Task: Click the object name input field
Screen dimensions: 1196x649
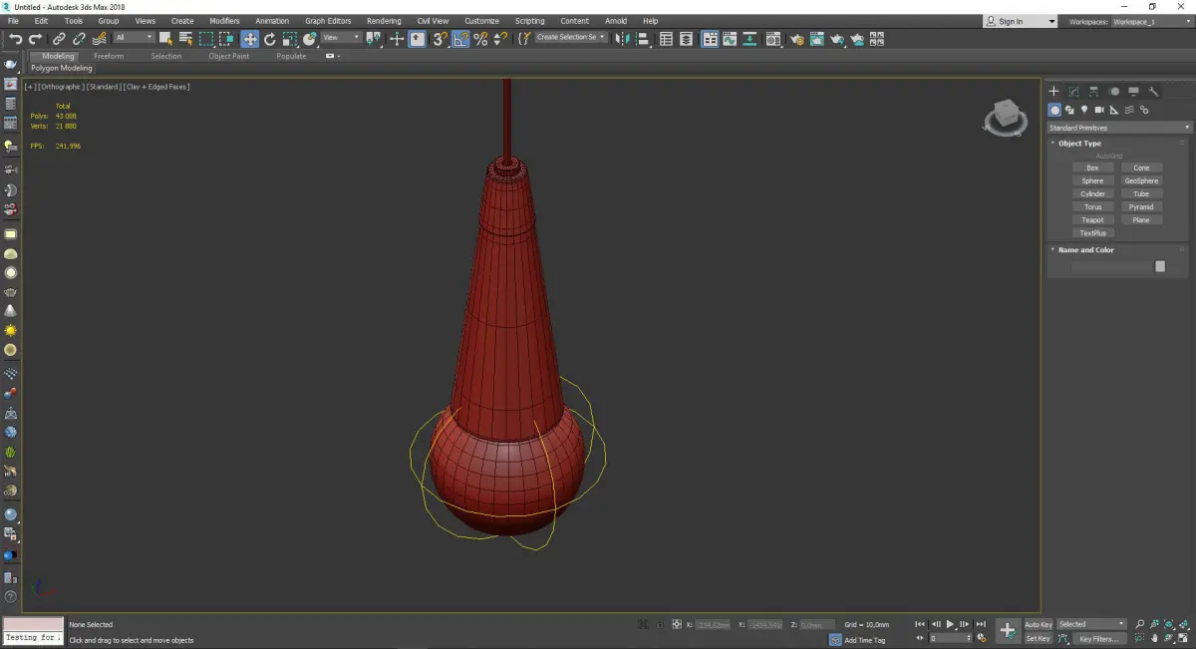Action: [1111, 267]
